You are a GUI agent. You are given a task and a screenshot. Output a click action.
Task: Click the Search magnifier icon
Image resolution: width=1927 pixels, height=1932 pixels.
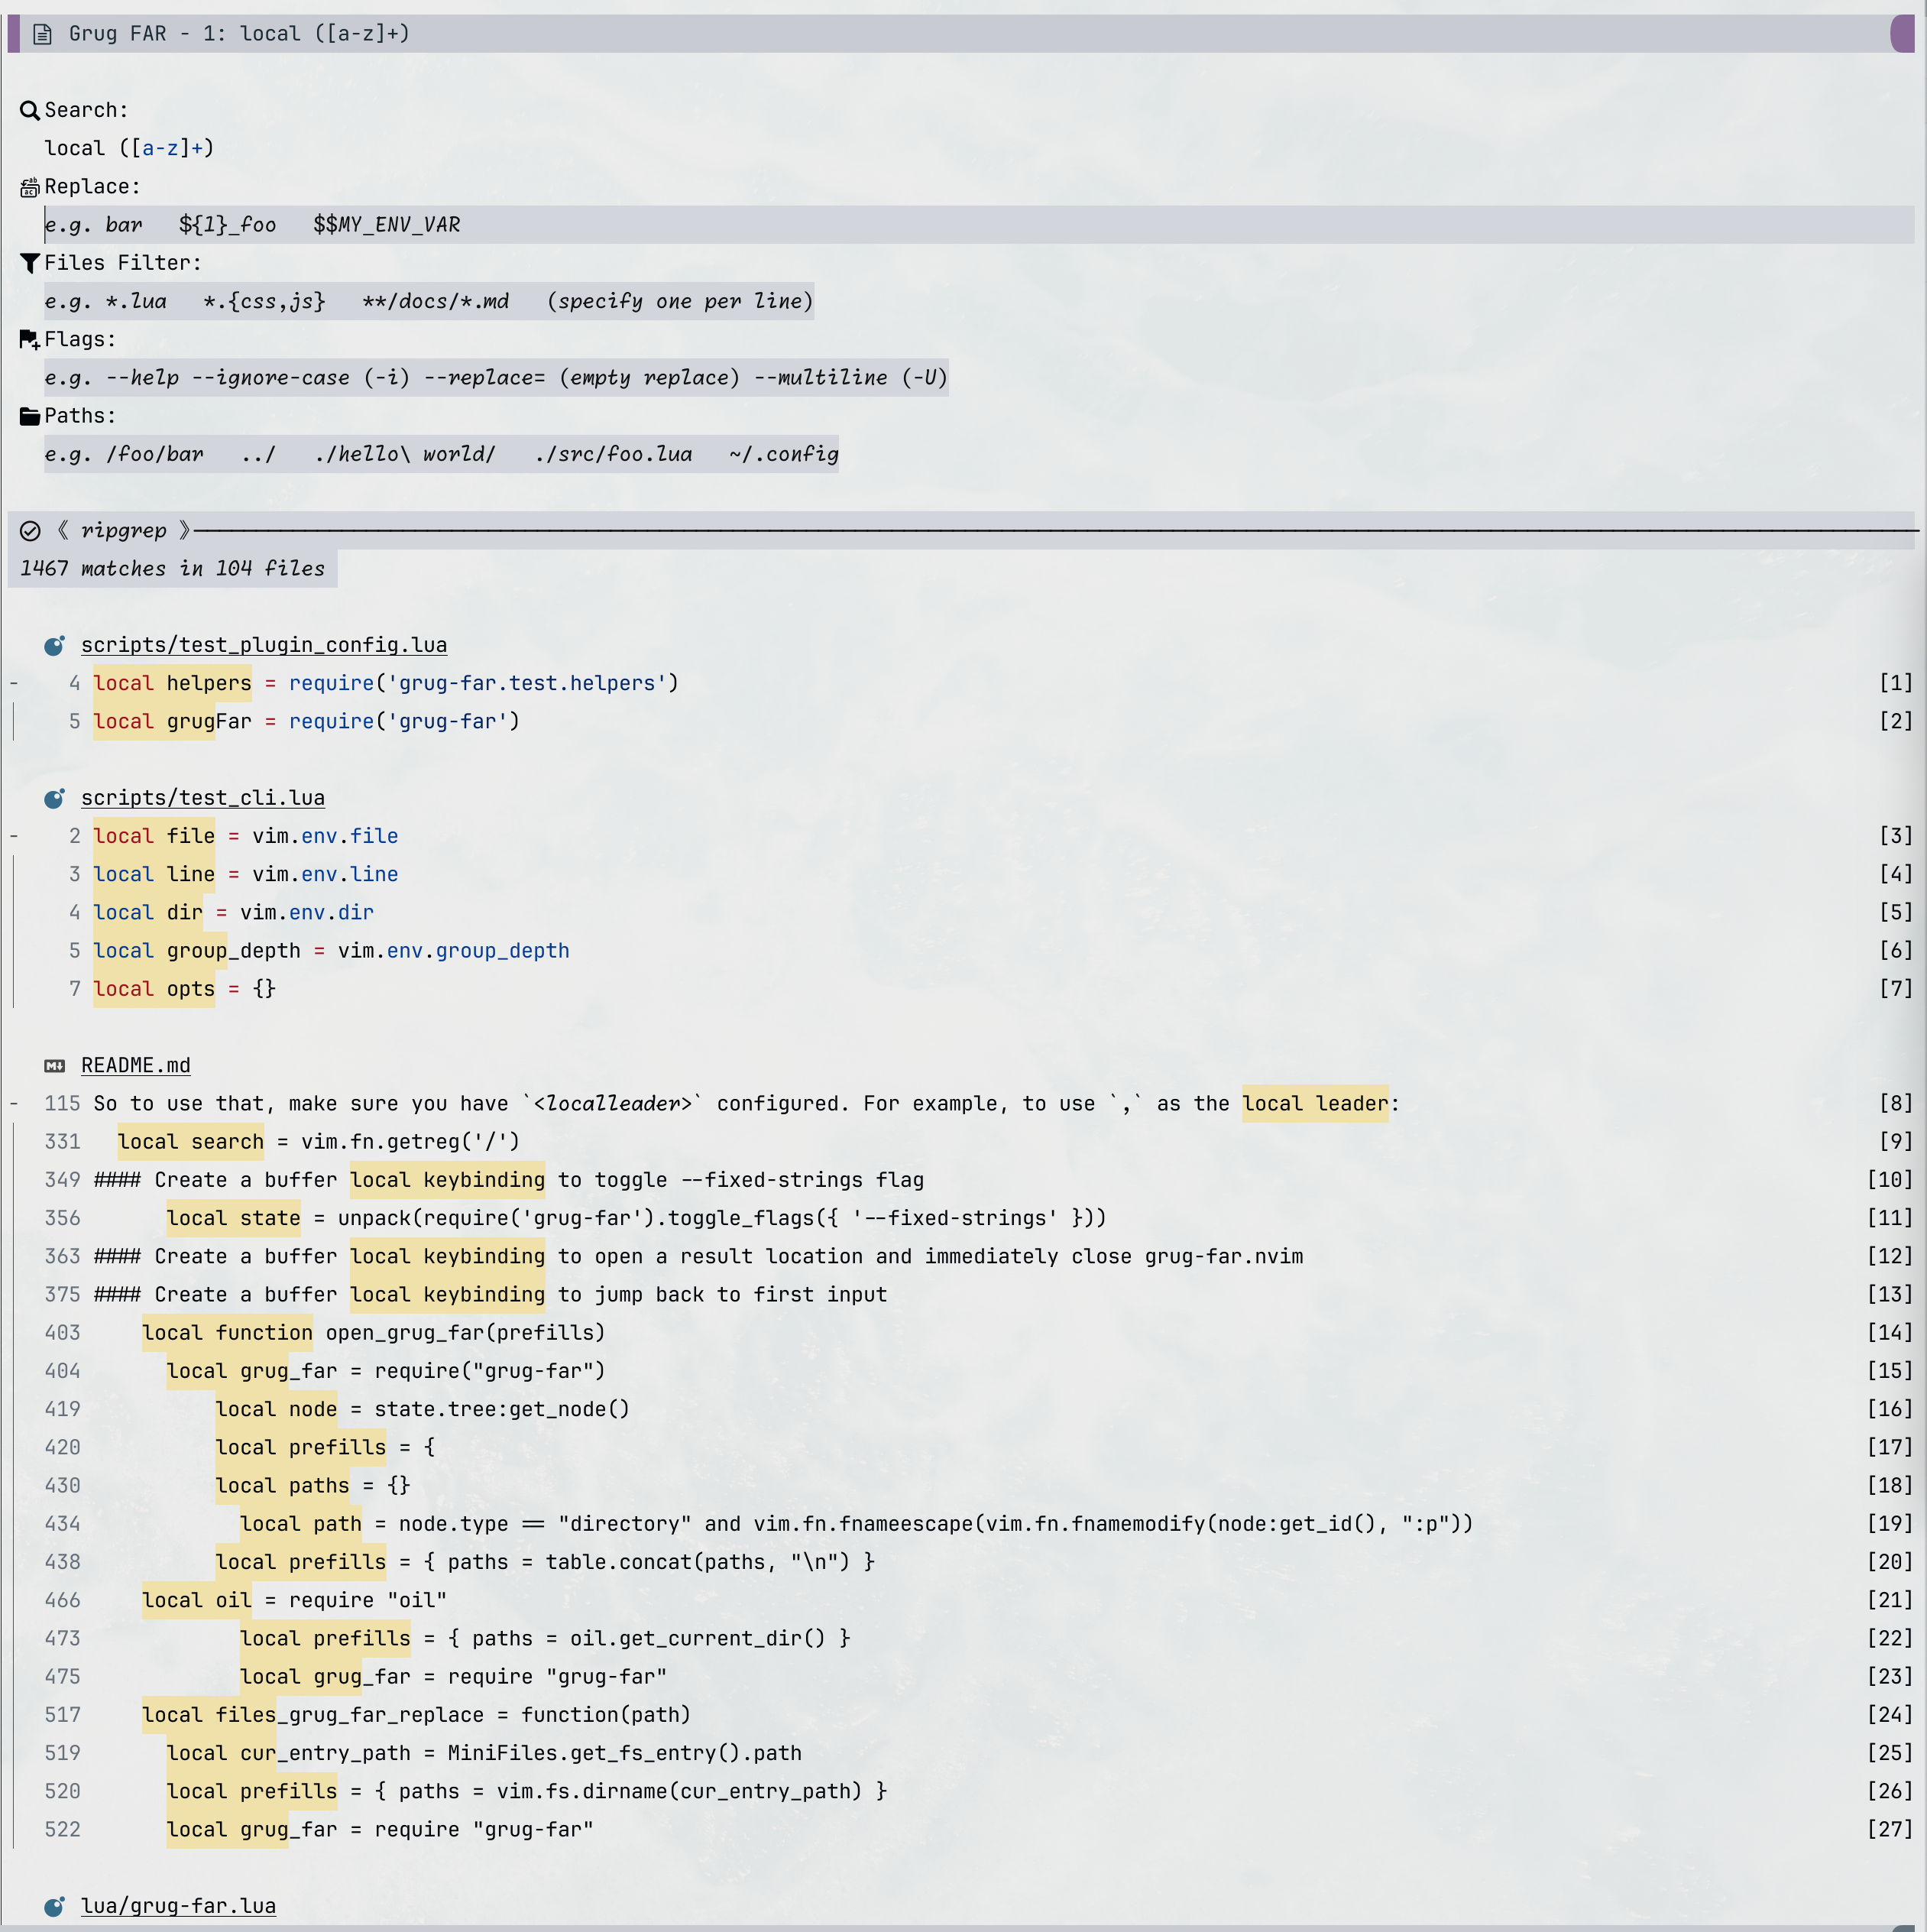point(30,111)
